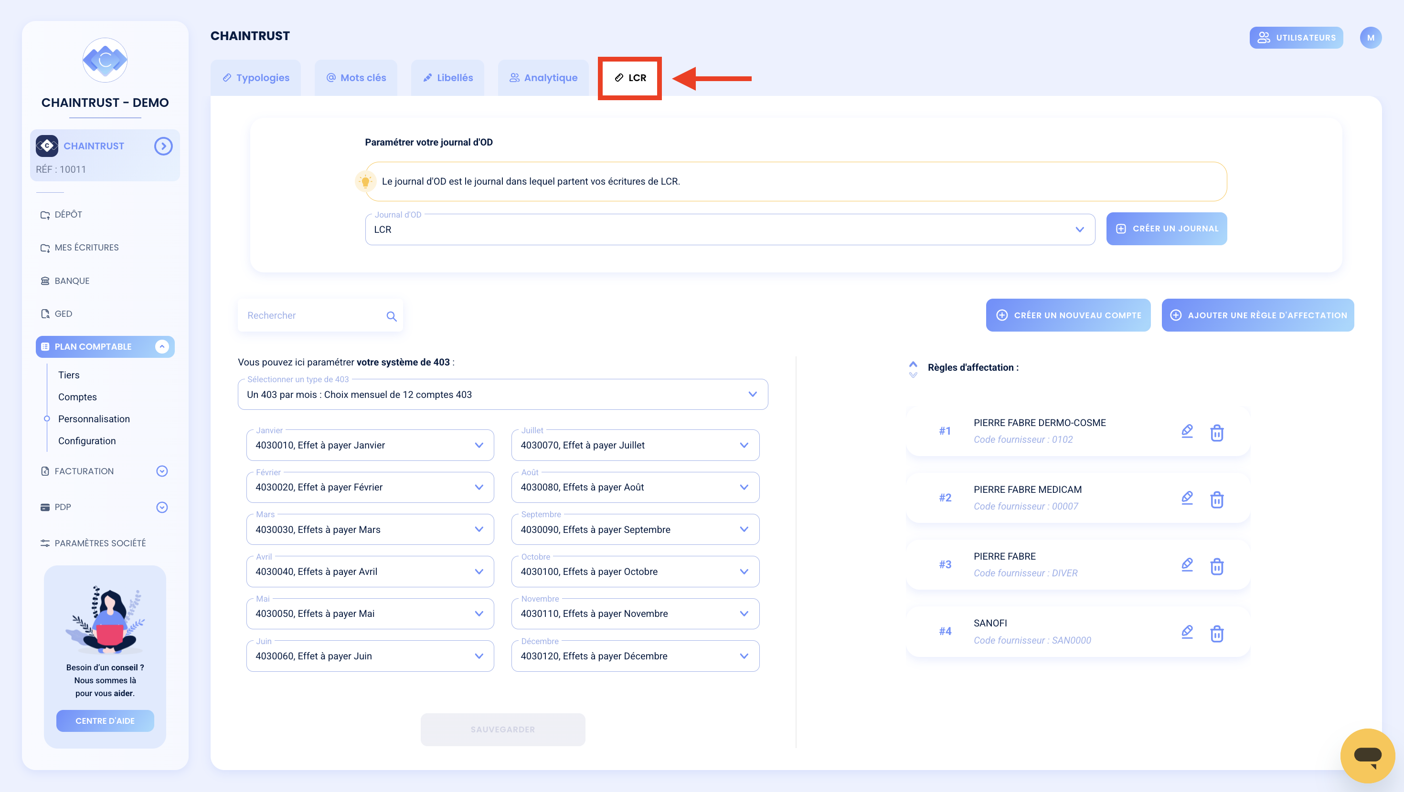
Task: Open the Novembre account dropdown
Action: pos(635,614)
